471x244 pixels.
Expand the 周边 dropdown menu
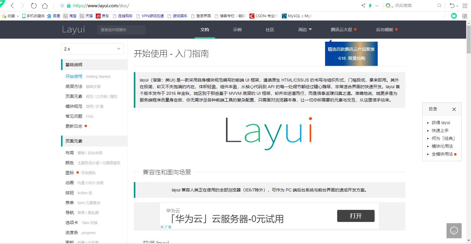tap(305, 30)
